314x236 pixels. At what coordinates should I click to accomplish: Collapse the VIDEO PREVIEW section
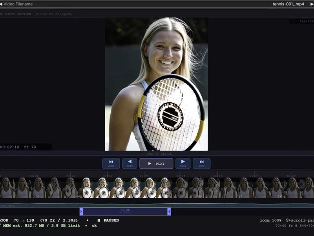36,14
